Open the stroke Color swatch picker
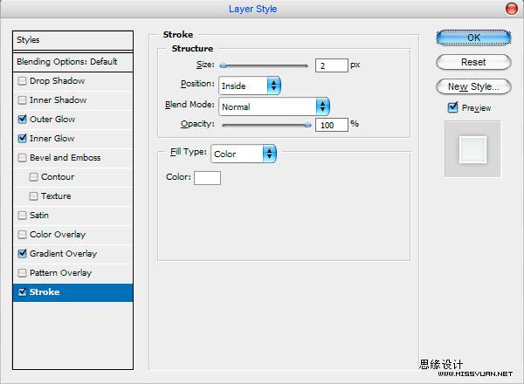This screenshot has width=524, height=384. tap(207, 178)
